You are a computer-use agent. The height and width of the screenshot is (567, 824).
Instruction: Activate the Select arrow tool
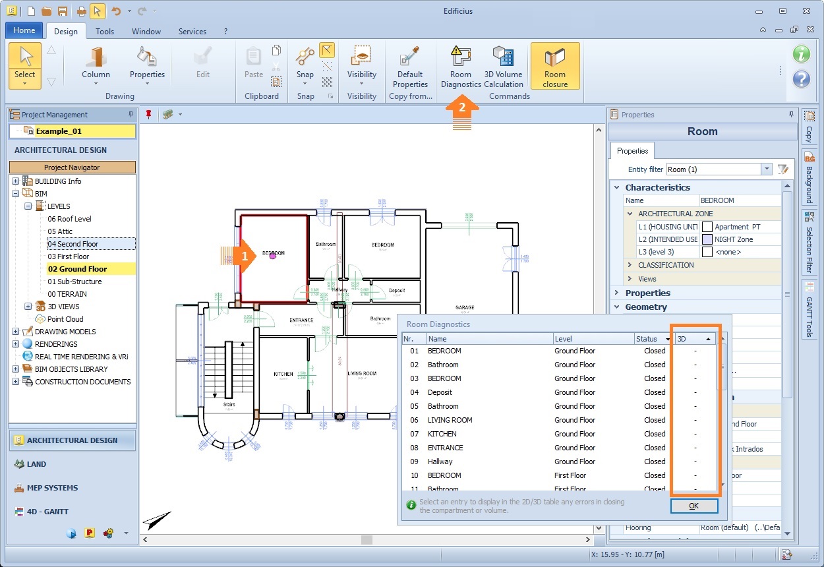click(25, 58)
